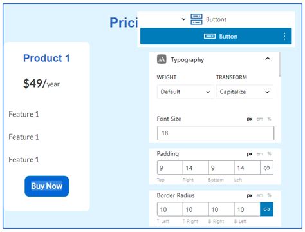Open the Weight dropdown
Screen dimensions: 305x232
coord(185,92)
